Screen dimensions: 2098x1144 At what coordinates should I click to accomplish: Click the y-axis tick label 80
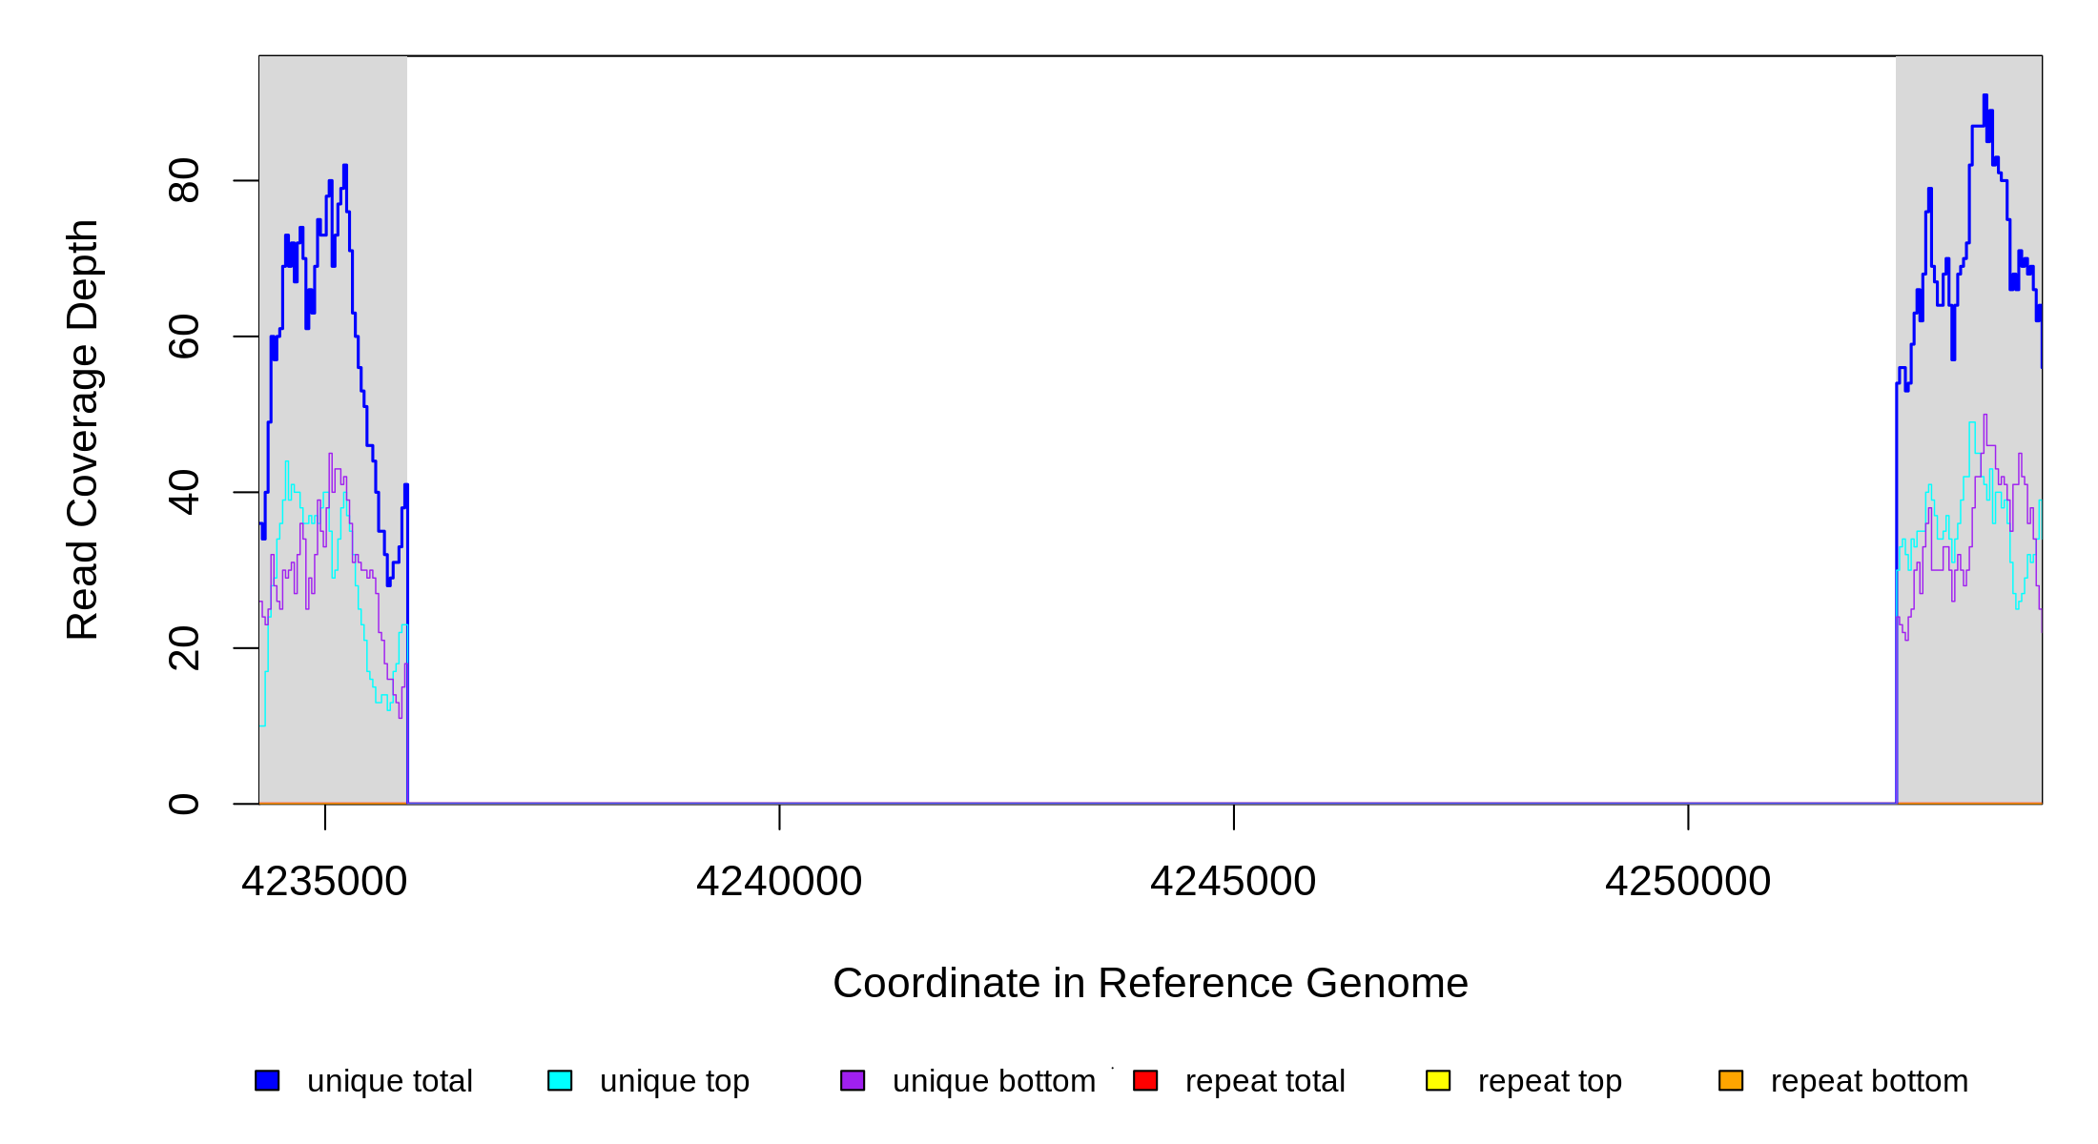183,180
